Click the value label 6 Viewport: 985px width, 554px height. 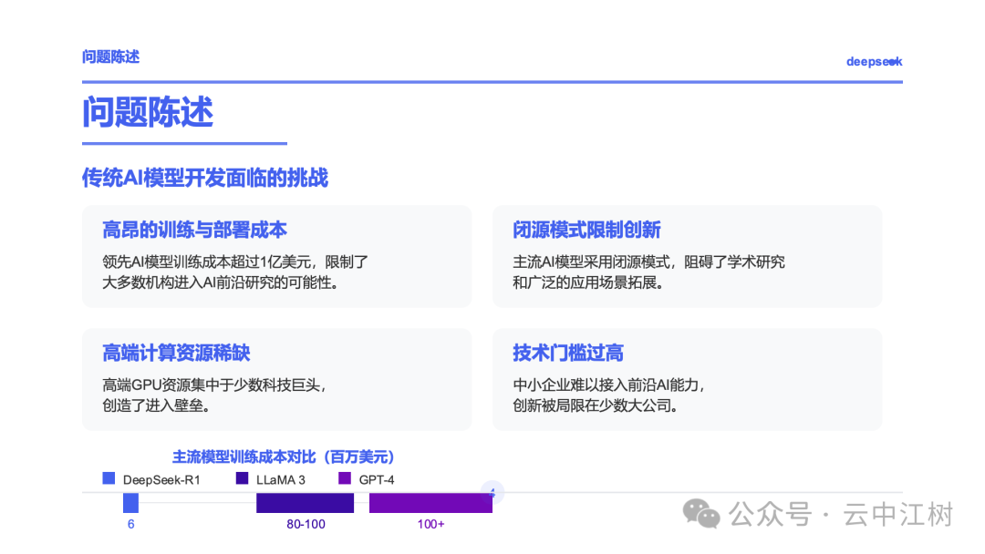coord(130,524)
